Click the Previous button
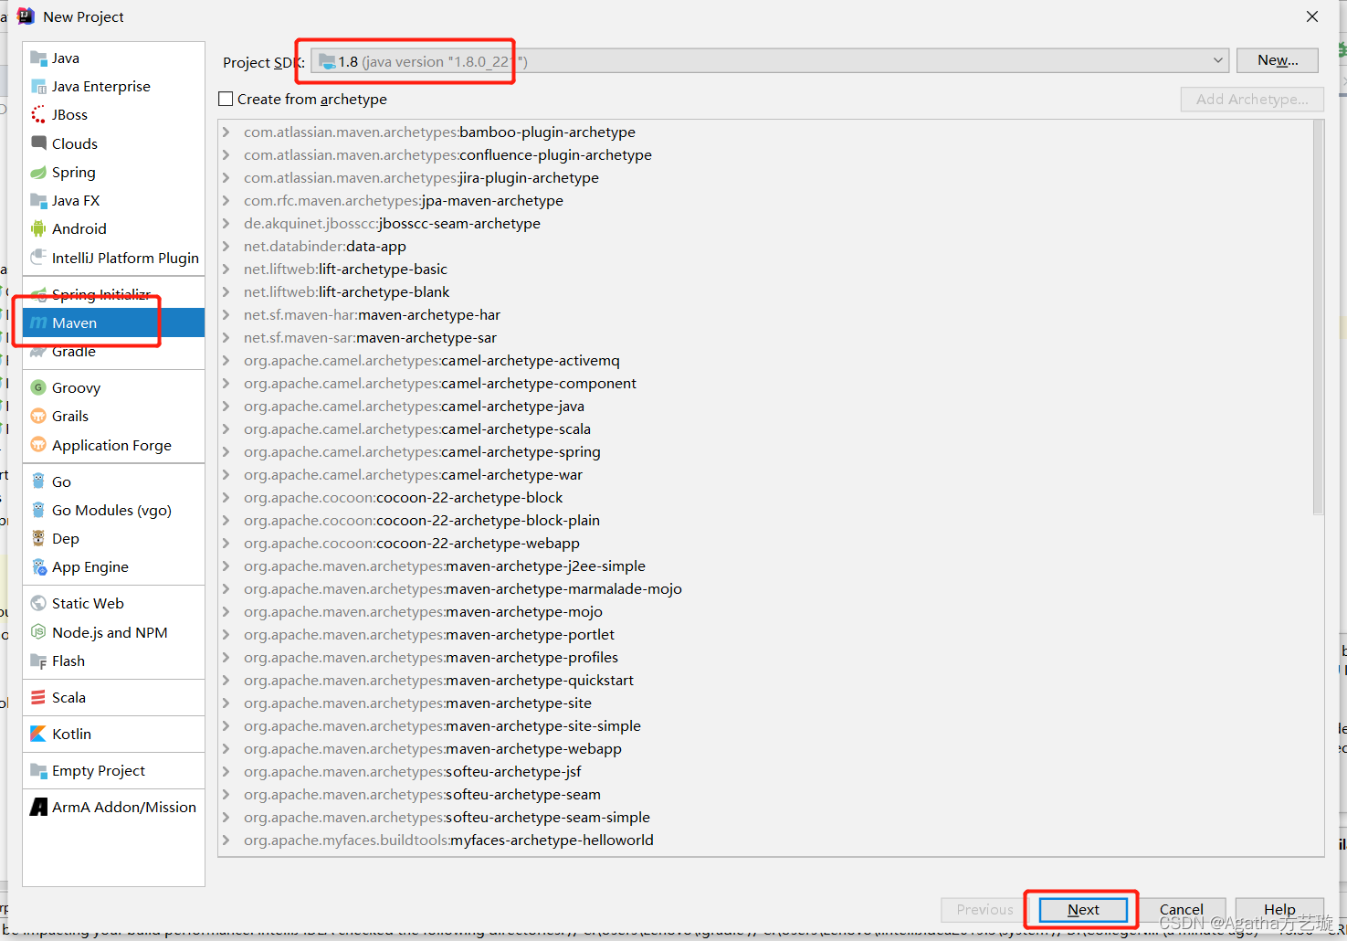 coord(984,909)
